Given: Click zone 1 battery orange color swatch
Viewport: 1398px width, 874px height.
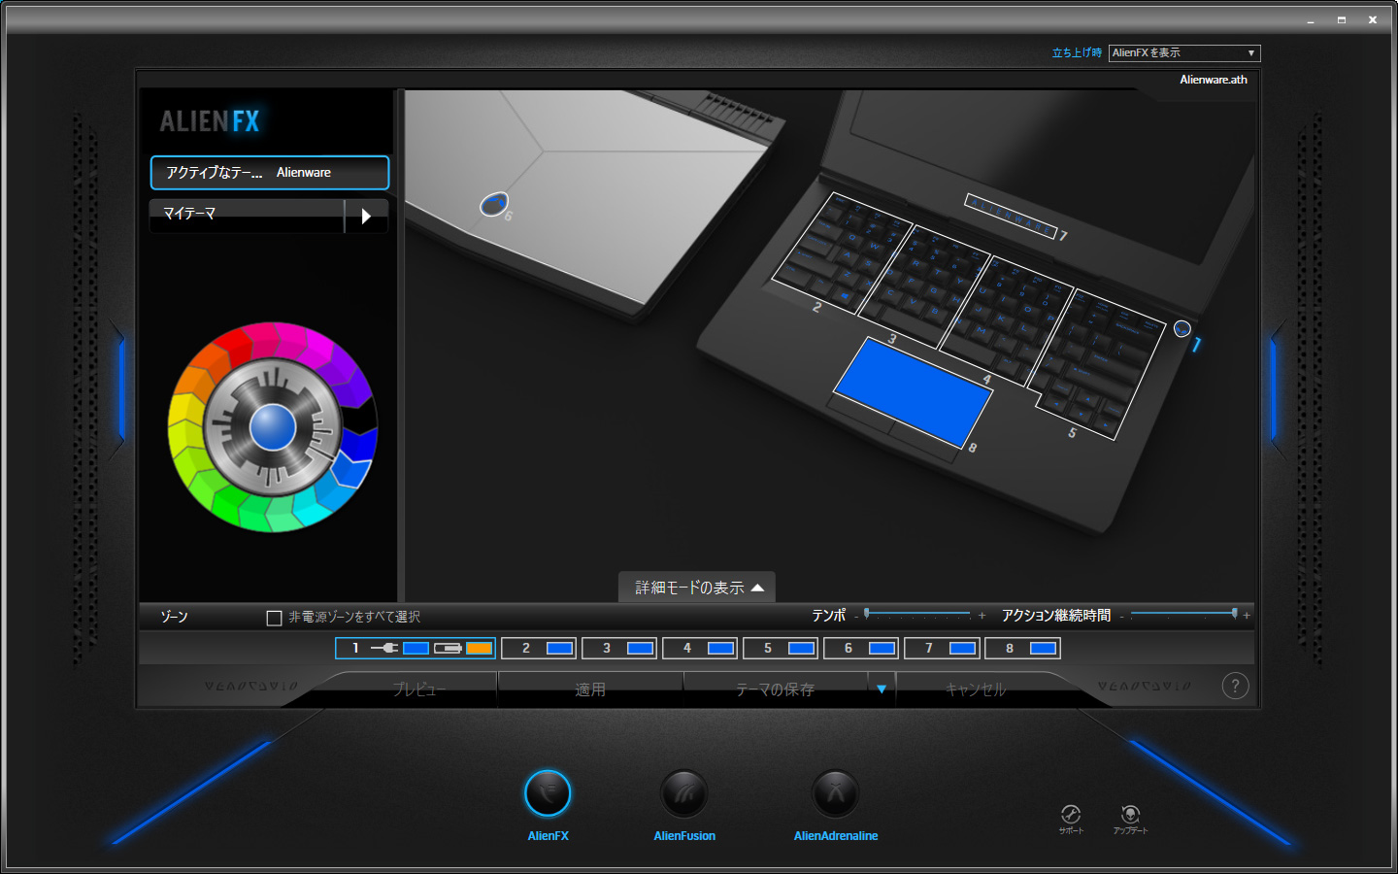Looking at the screenshot, I should 480,648.
